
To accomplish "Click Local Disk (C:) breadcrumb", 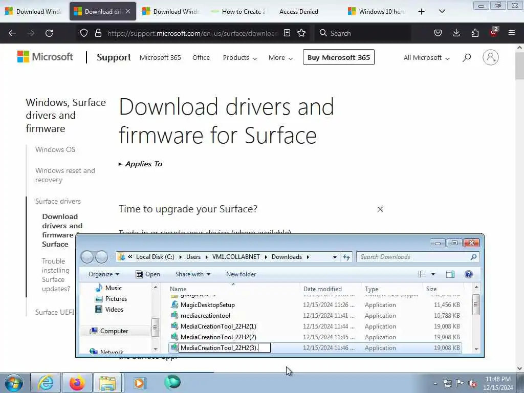I will pyautogui.click(x=155, y=257).
